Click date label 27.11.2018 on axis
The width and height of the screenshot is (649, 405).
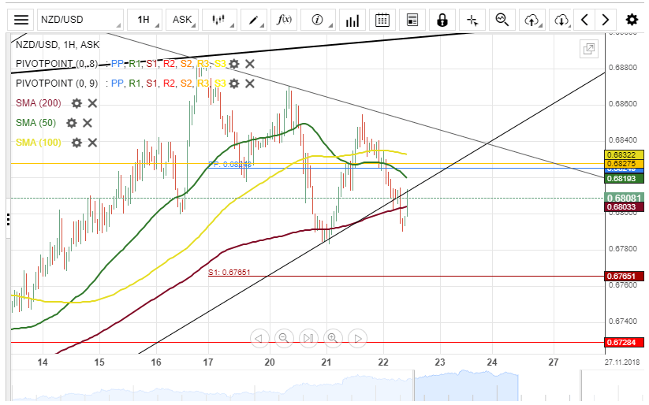(x=621, y=362)
